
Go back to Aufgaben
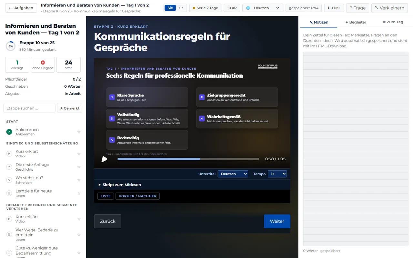pyautogui.click(x=21, y=8)
